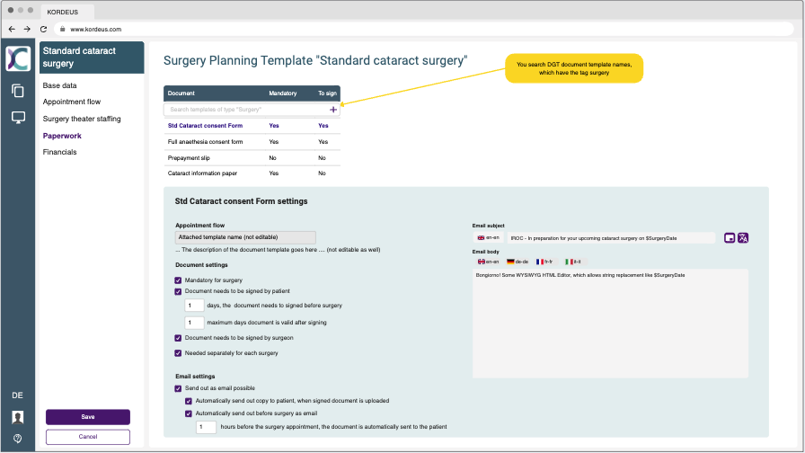The height and width of the screenshot is (453, 805).
Task: Click the preview window icon beside email subject
Action: [x=730, y=238]
